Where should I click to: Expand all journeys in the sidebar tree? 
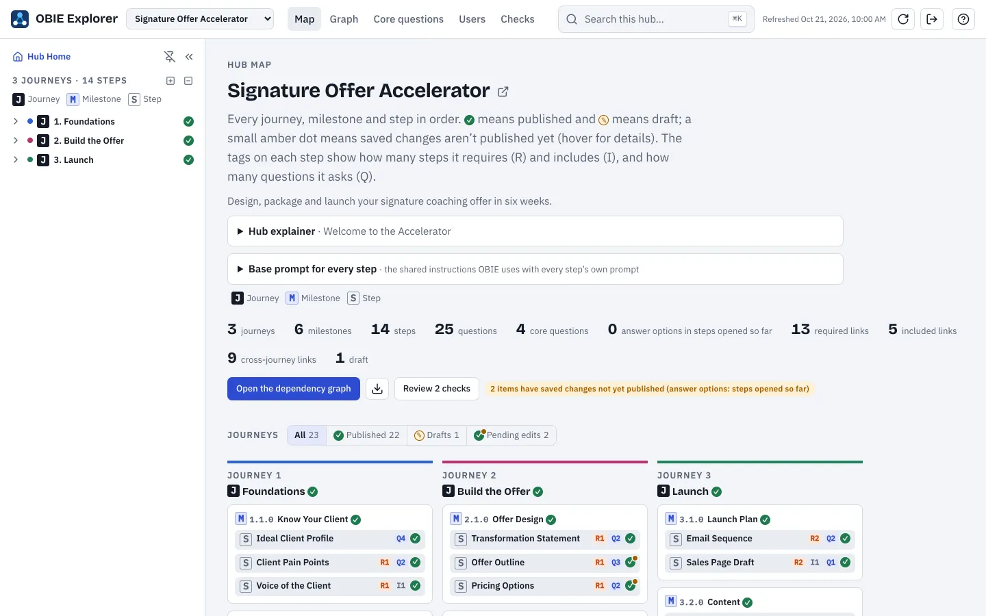click(x=170, y=81)
